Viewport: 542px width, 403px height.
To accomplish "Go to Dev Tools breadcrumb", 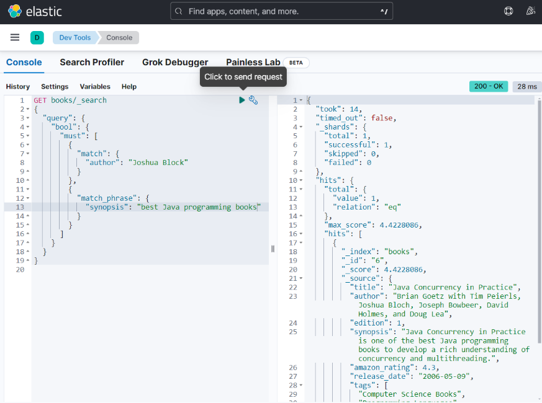I will [75, 38].
